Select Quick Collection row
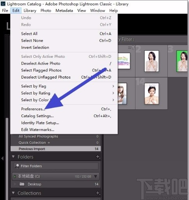The width and height of the screenshot is (189, 200). coord(56,143)
